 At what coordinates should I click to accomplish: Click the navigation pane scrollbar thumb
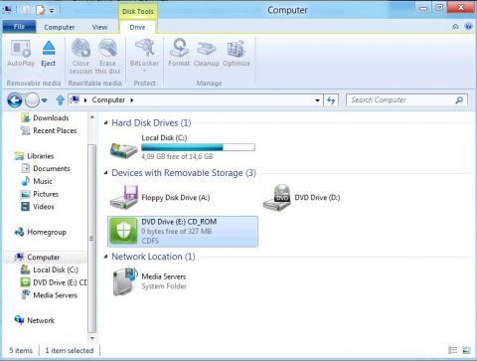92,239
